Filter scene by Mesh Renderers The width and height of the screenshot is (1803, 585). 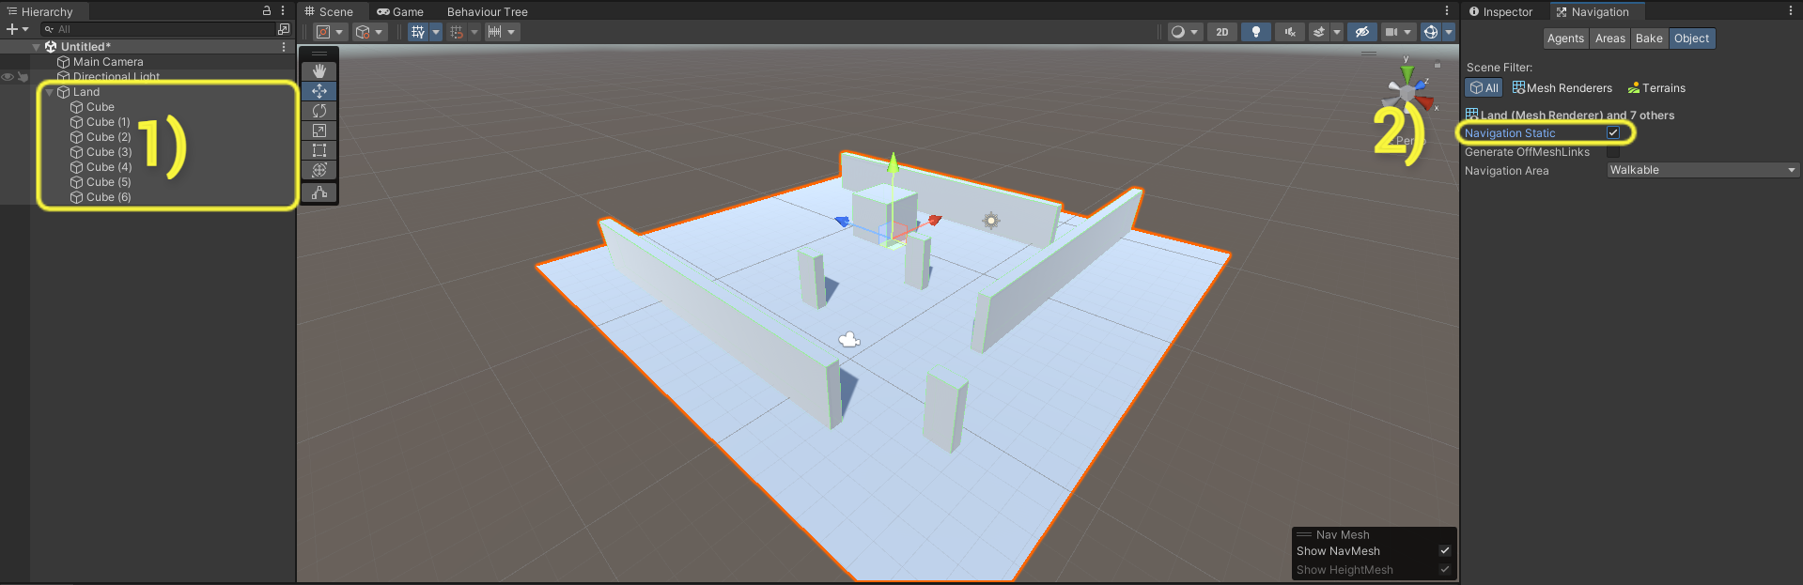[x=1562, y=88]
